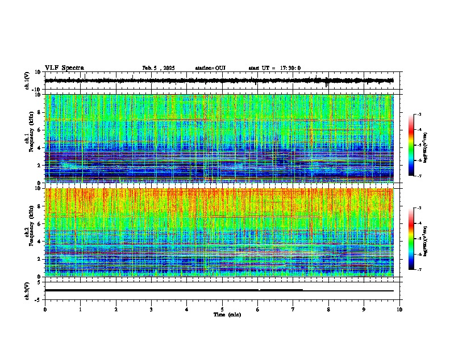
Task: Click the "ch.3(V)" axis label
Action: tap(27, 291)
